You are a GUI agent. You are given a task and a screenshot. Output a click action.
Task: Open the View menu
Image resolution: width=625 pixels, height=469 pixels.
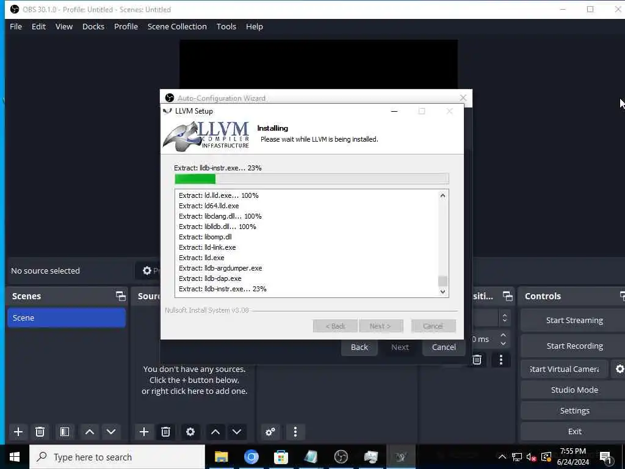63,26
